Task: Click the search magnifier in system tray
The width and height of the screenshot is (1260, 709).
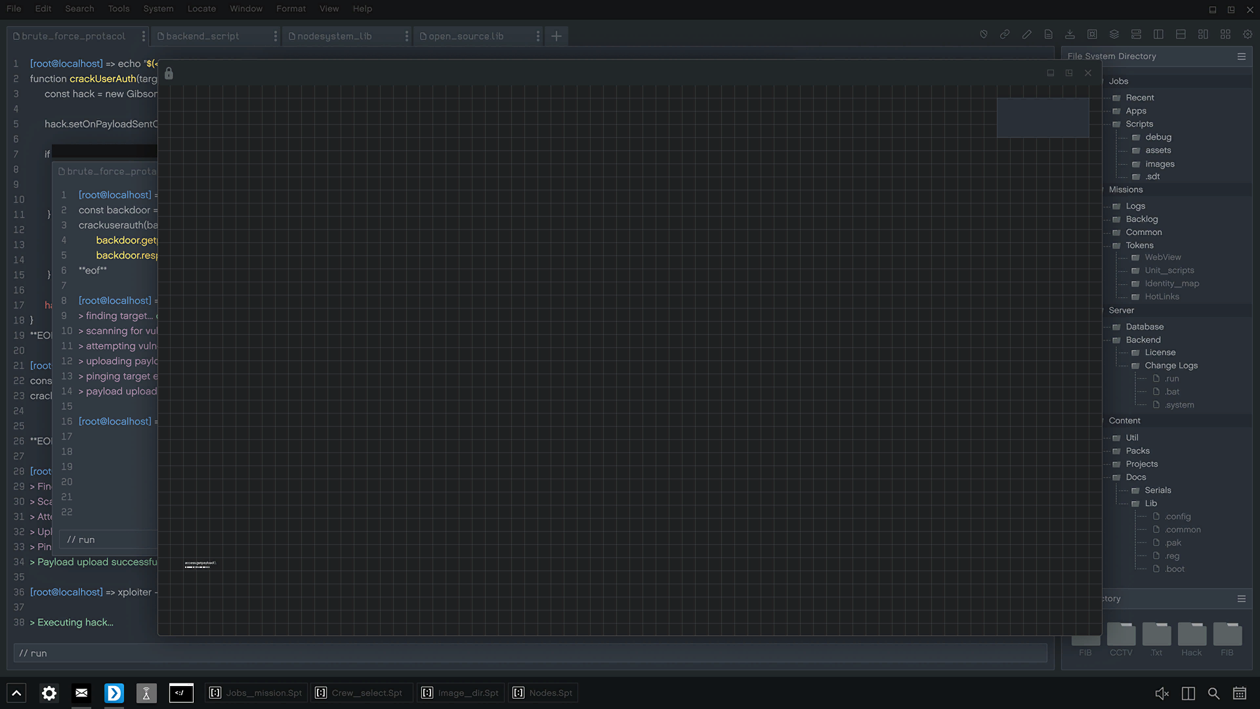Action: 1214,693
